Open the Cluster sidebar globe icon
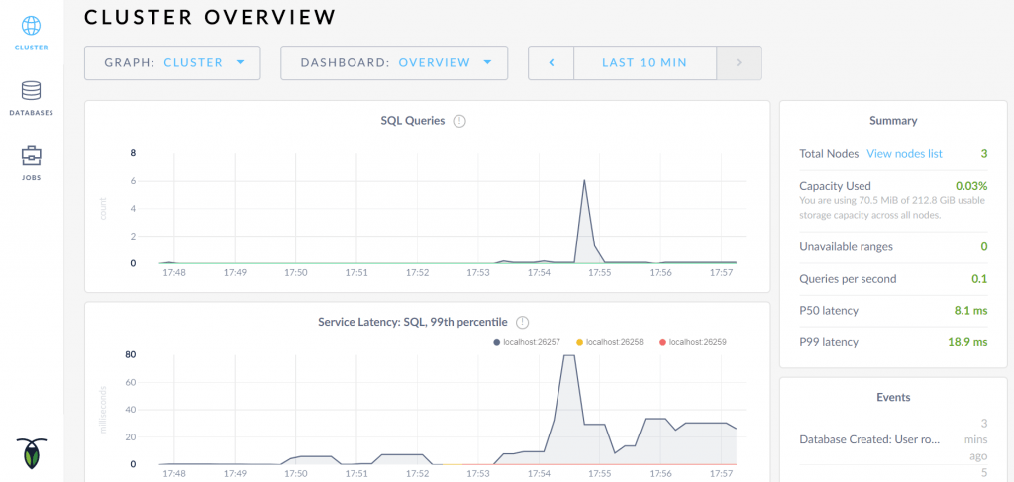 32,26
